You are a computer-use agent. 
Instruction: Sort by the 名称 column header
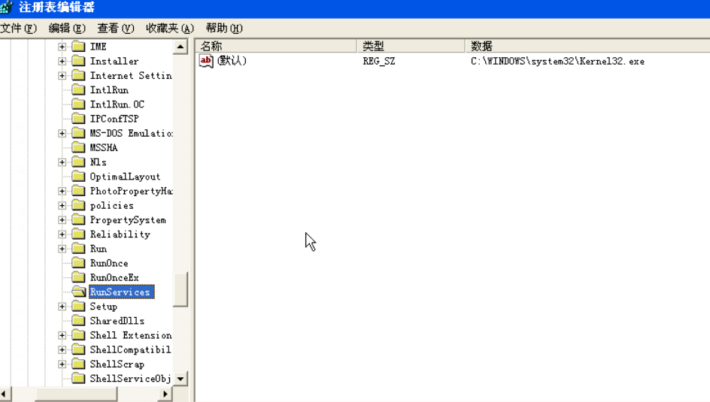point(276,46)
